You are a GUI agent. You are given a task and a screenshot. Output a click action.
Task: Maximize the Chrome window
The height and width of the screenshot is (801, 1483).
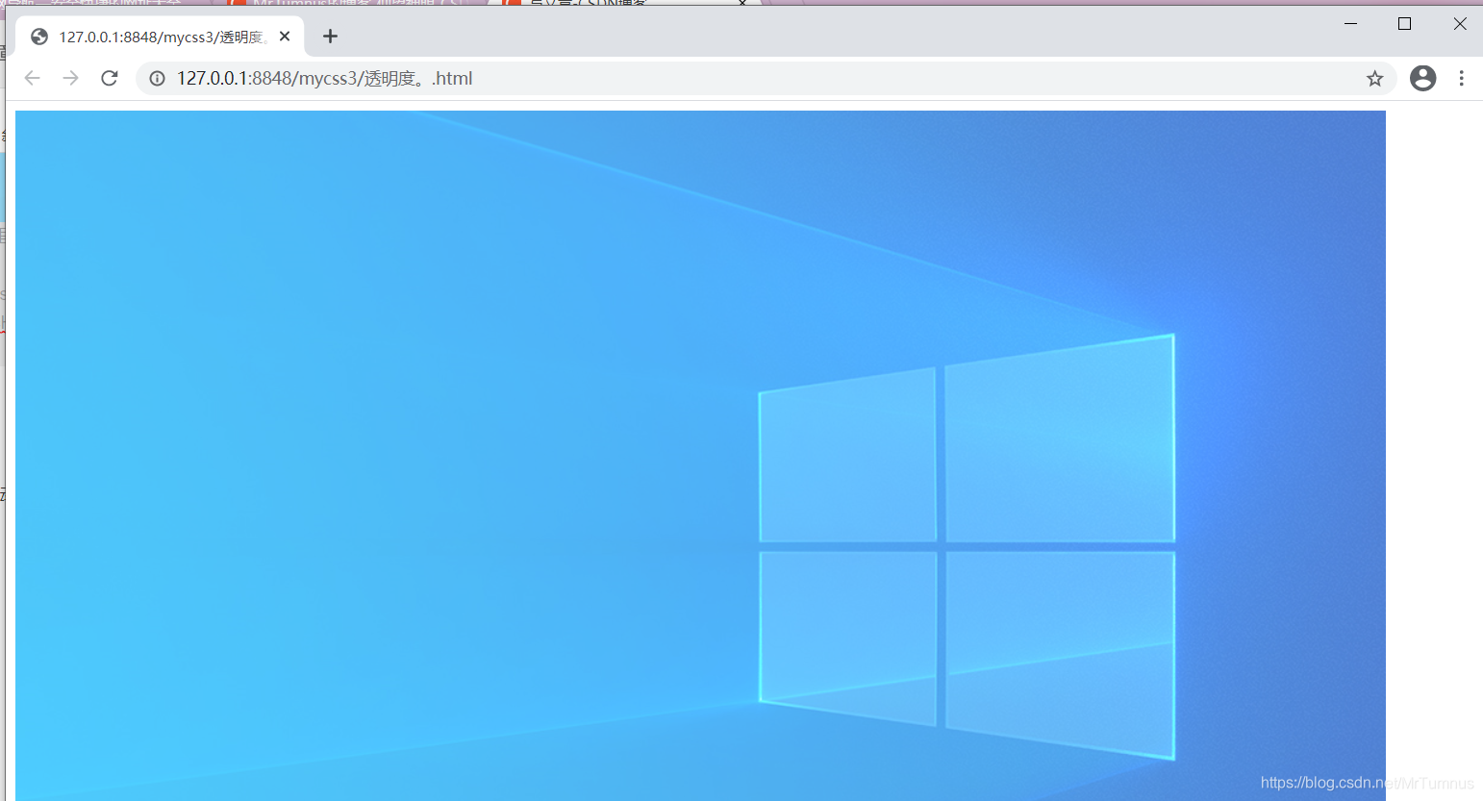1404,24
